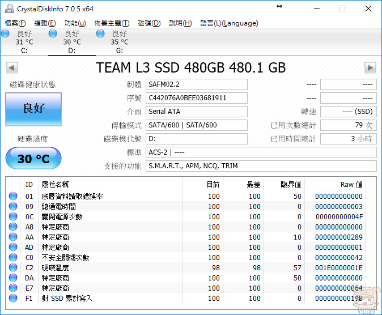Screen dimensions: 382x315
Task: Open the 編輯(E) menu
Action: point(45,23)
